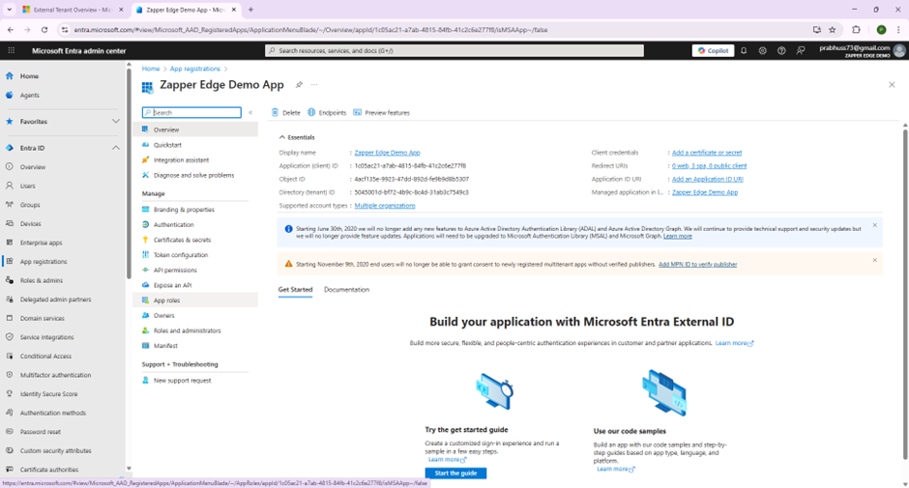Focus the Search resources, services, and docs box
Image resolution: width=909 pixels, height=488 pixels.
coord(454,50)
